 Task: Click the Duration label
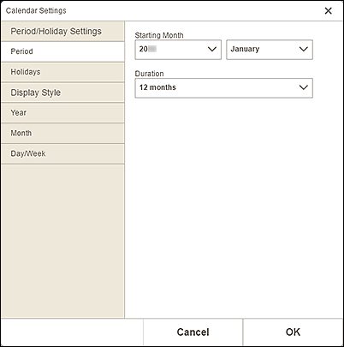(x=149, y=74)
